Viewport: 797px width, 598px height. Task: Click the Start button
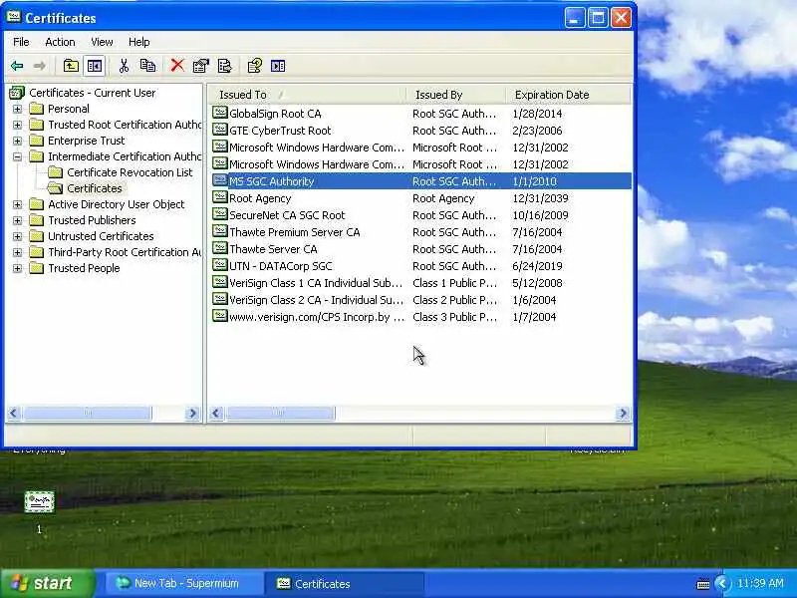tap(47, 583)
